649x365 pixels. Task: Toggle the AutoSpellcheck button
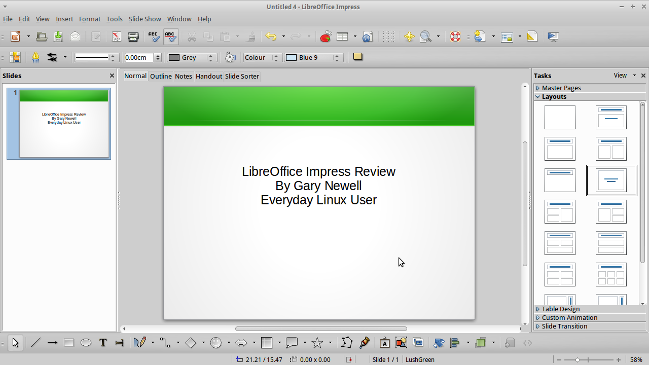pos(171,36)
